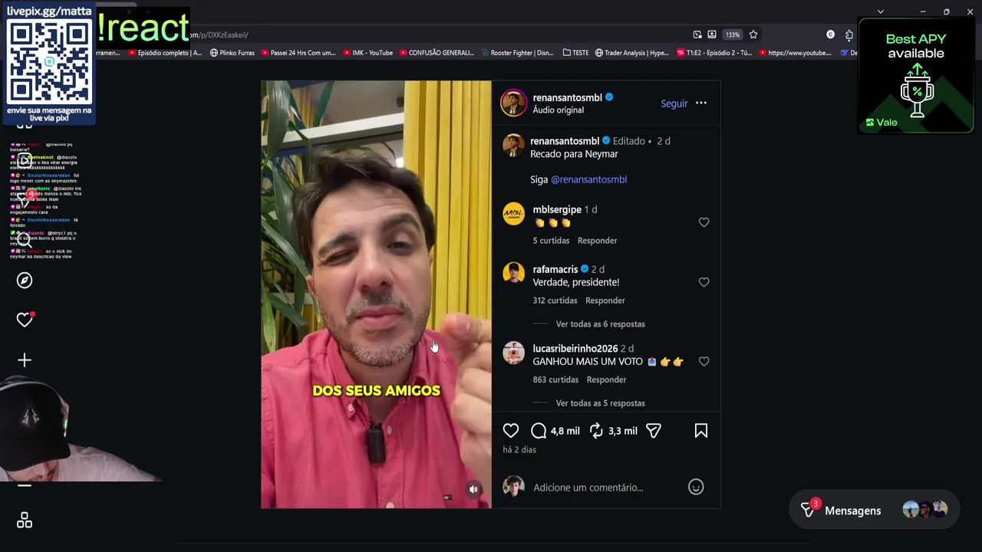Screen dimensions: 982x552
Task: Like the lucasribeirinho2026 comment
Action: point(704,361)
